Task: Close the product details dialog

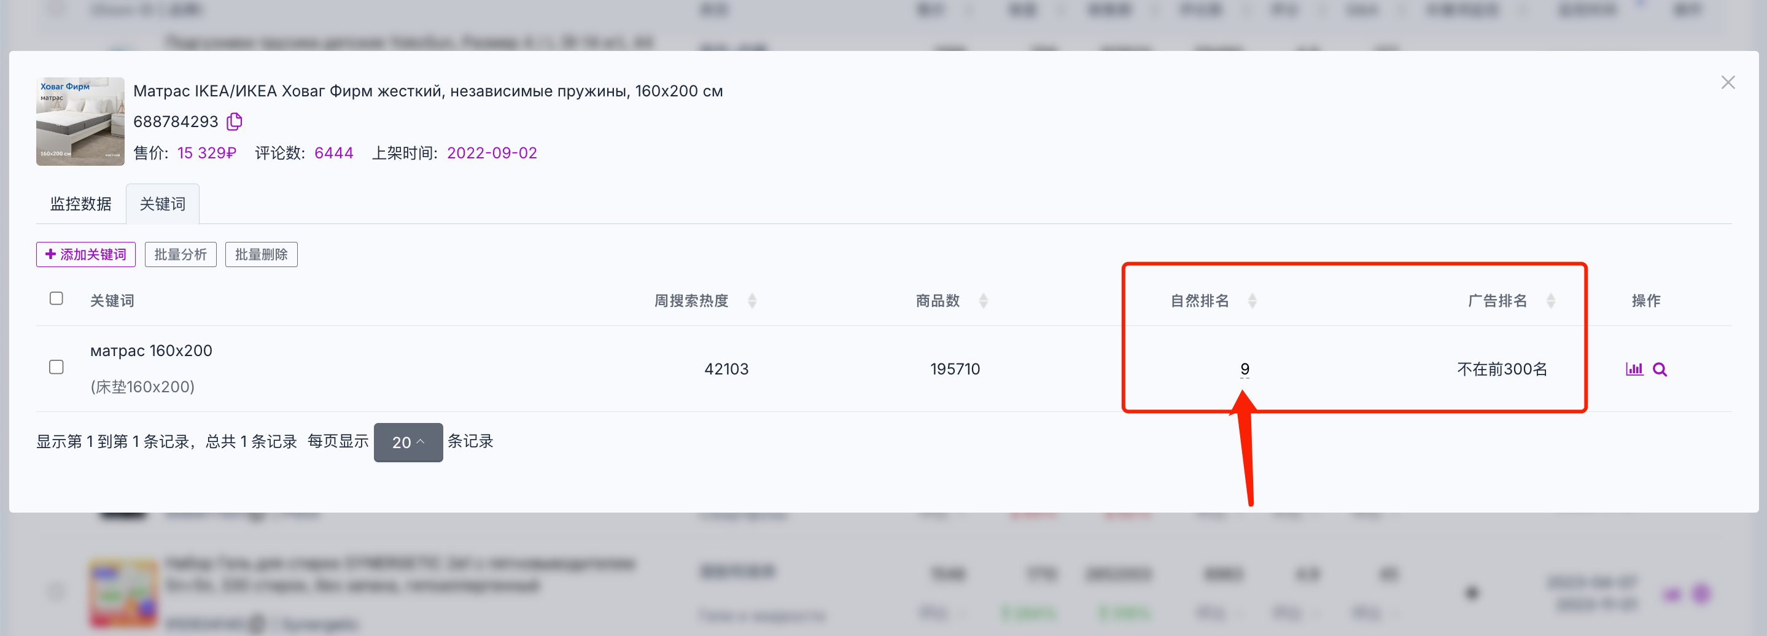Action: [1728, 82]
